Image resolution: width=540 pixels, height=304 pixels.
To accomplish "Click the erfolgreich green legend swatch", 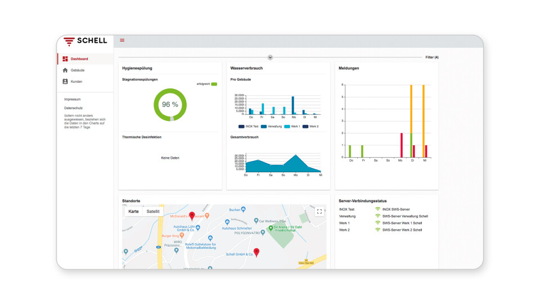I will point(214,84).
